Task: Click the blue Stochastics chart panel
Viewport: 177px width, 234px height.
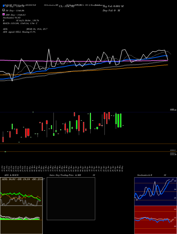Action: (x=155, y=191)
